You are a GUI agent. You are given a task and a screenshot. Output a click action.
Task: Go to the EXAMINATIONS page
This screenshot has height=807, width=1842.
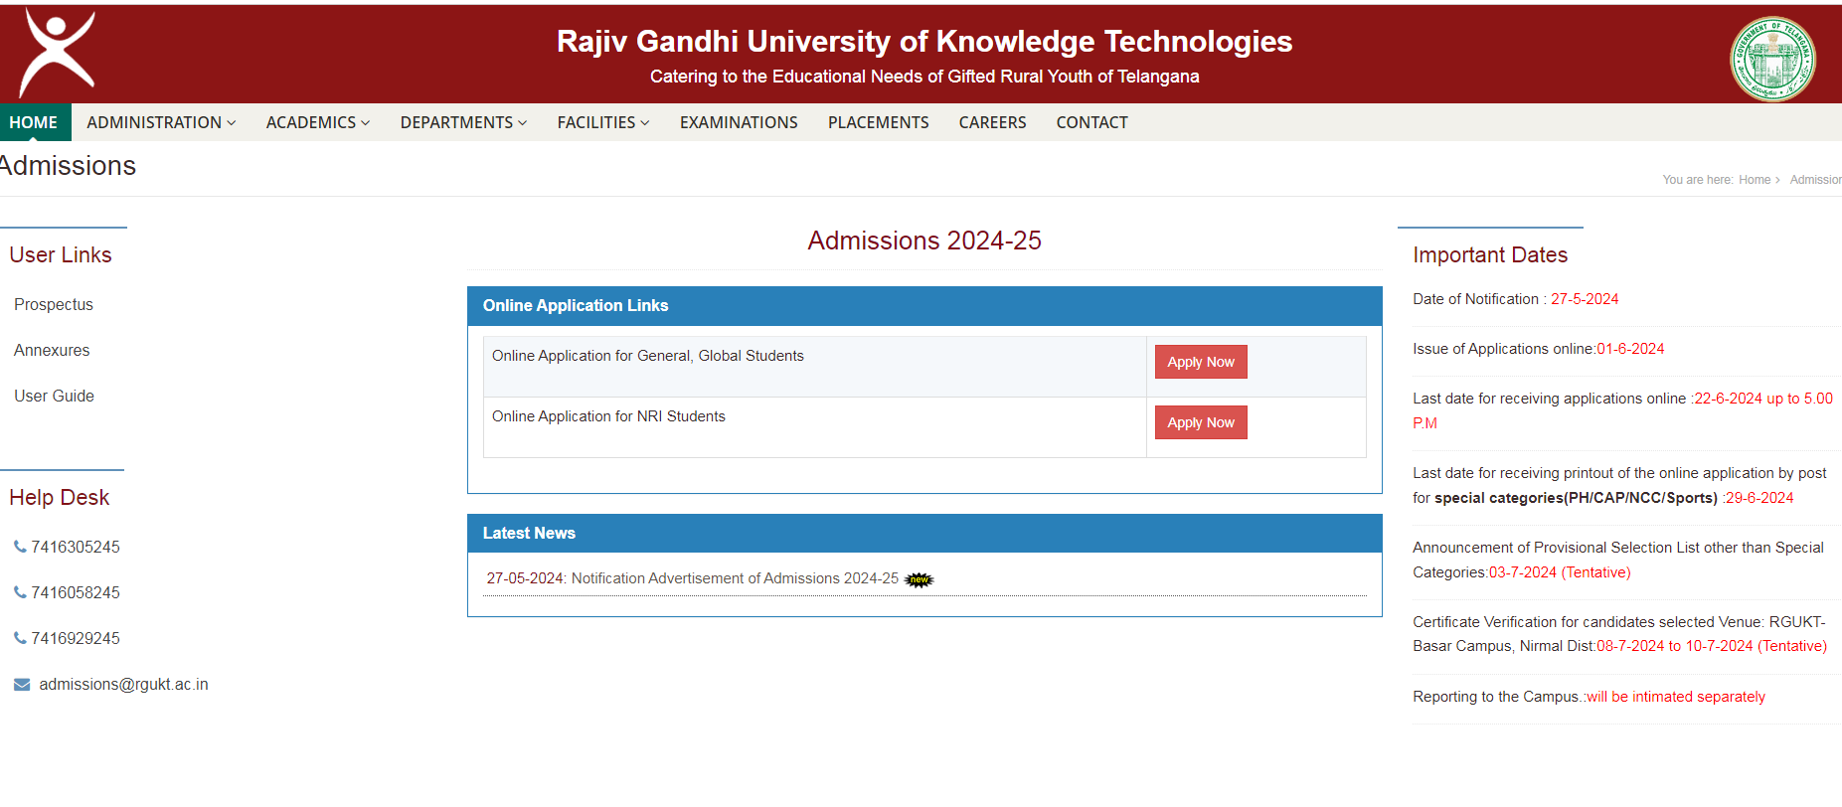[739, 122]
